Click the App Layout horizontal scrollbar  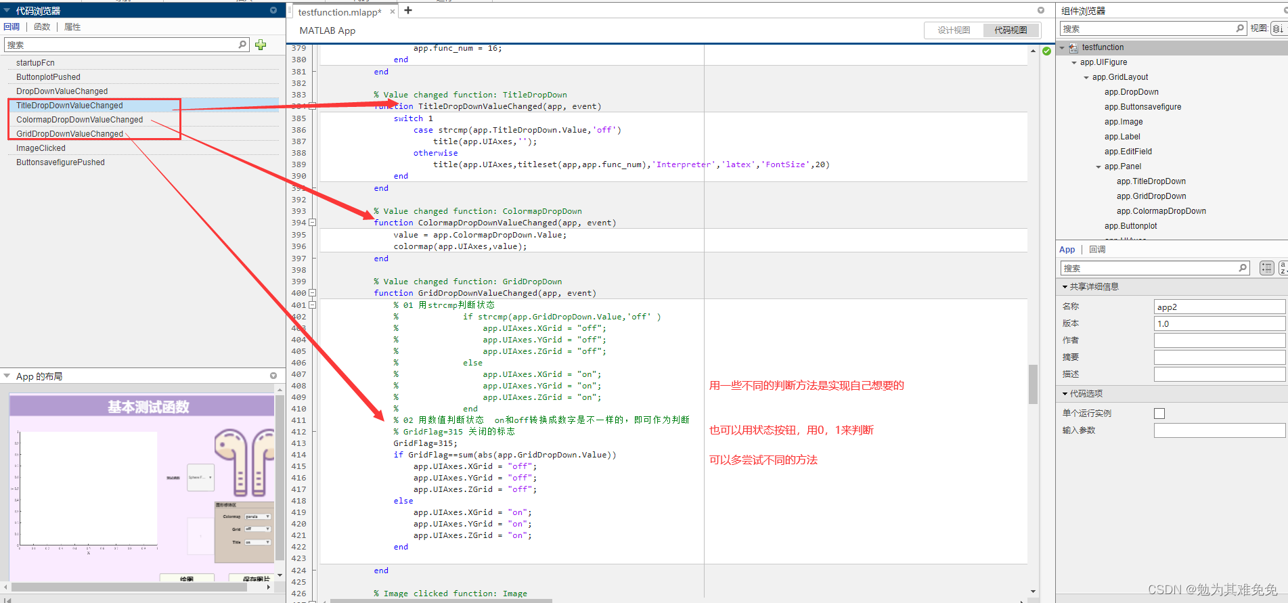pyautogui.click(x=129, y=587)
